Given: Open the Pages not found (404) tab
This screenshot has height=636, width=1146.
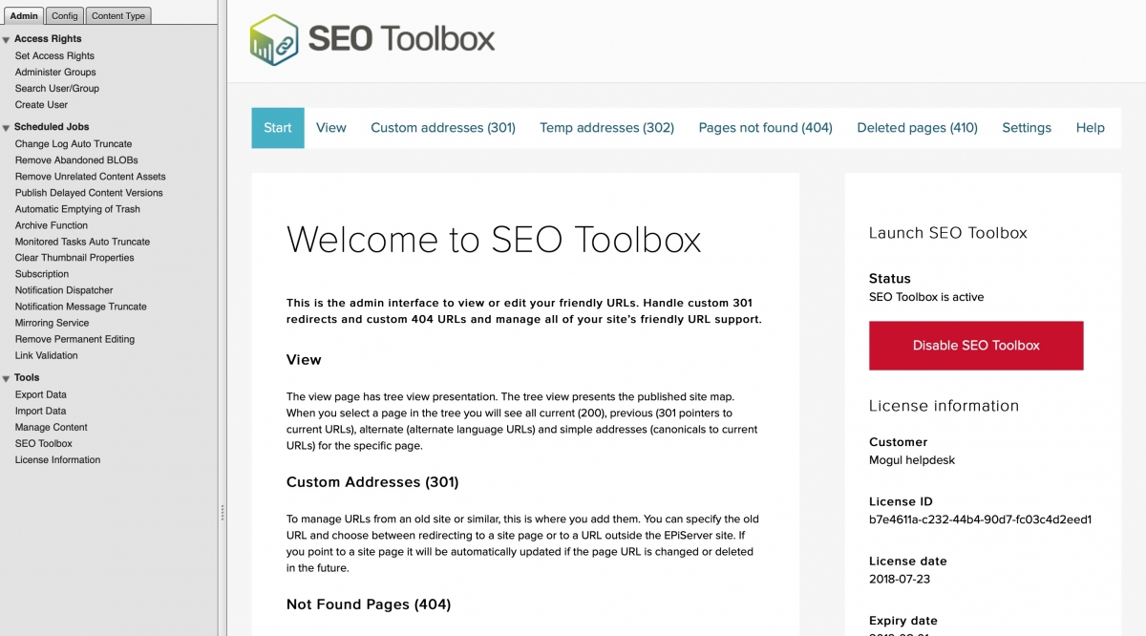Looking at the screenshot, I should coord(764,126).
